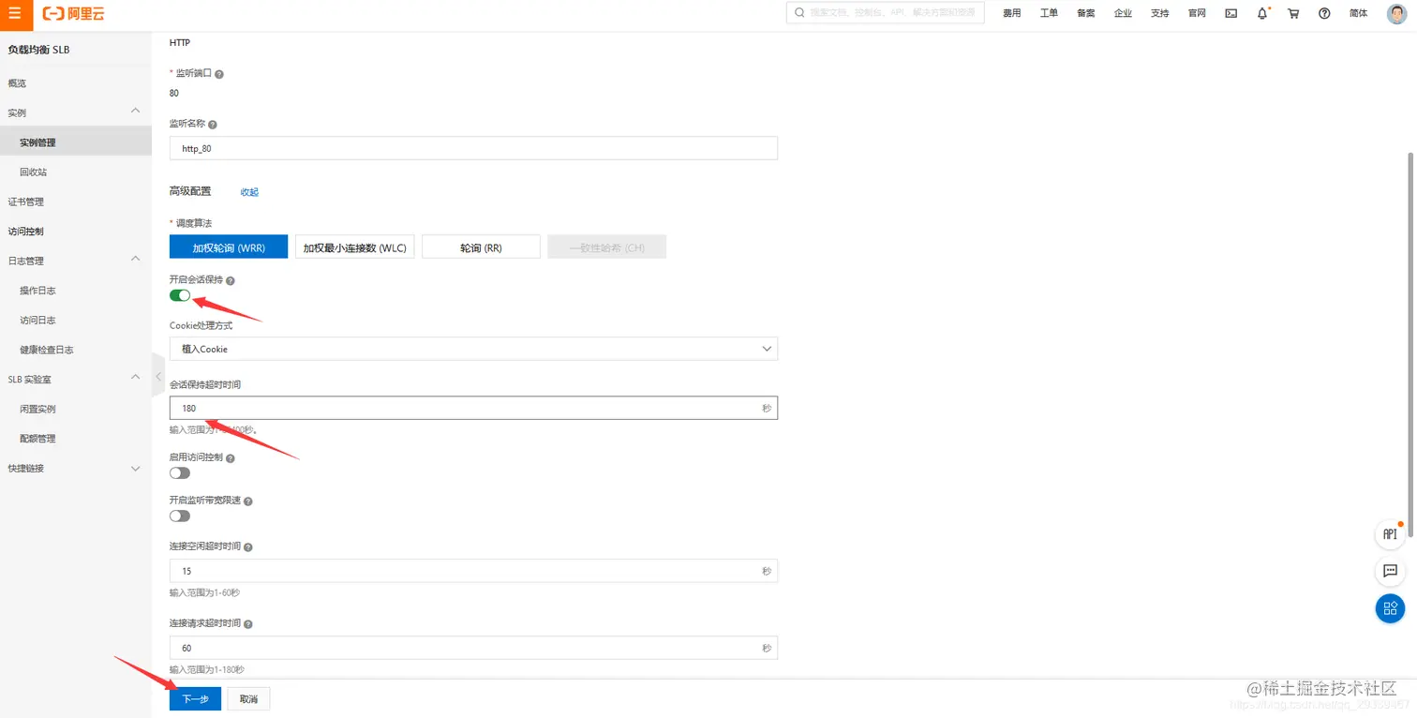
Task: Click the Alibaba Cloud logo
Action: (x=74, y=13)
